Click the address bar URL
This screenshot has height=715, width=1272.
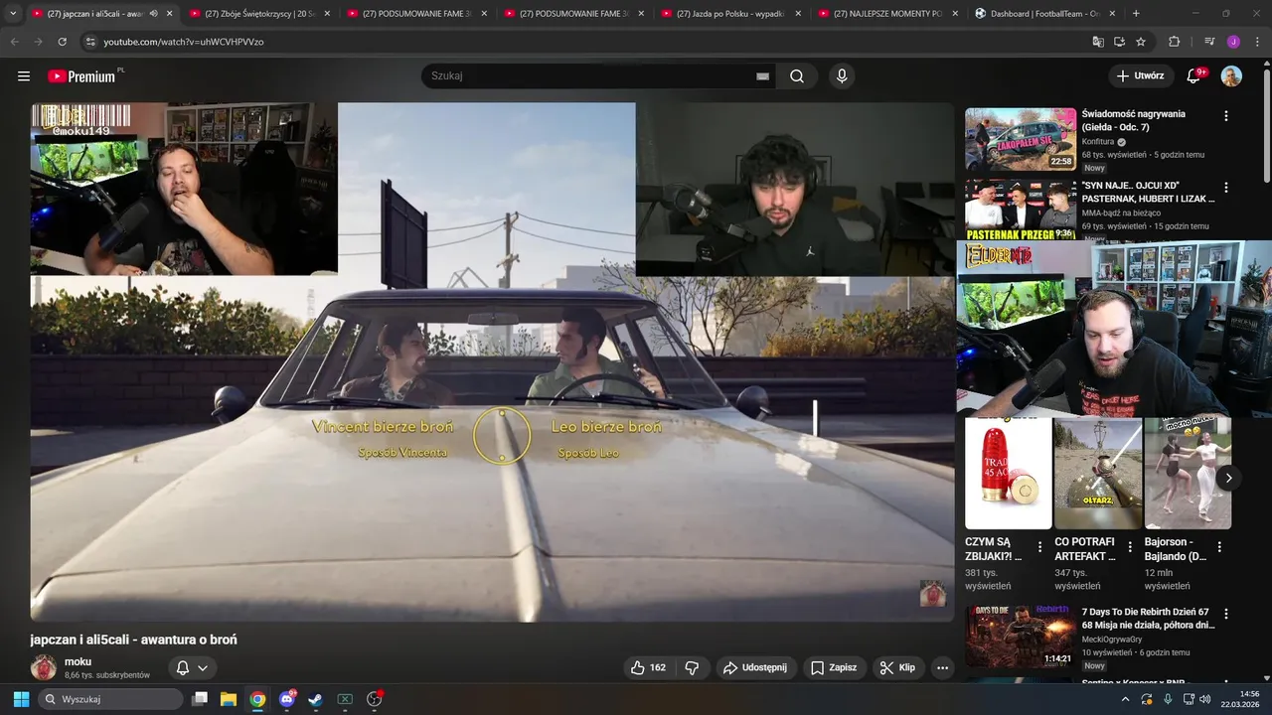[184, 42]
